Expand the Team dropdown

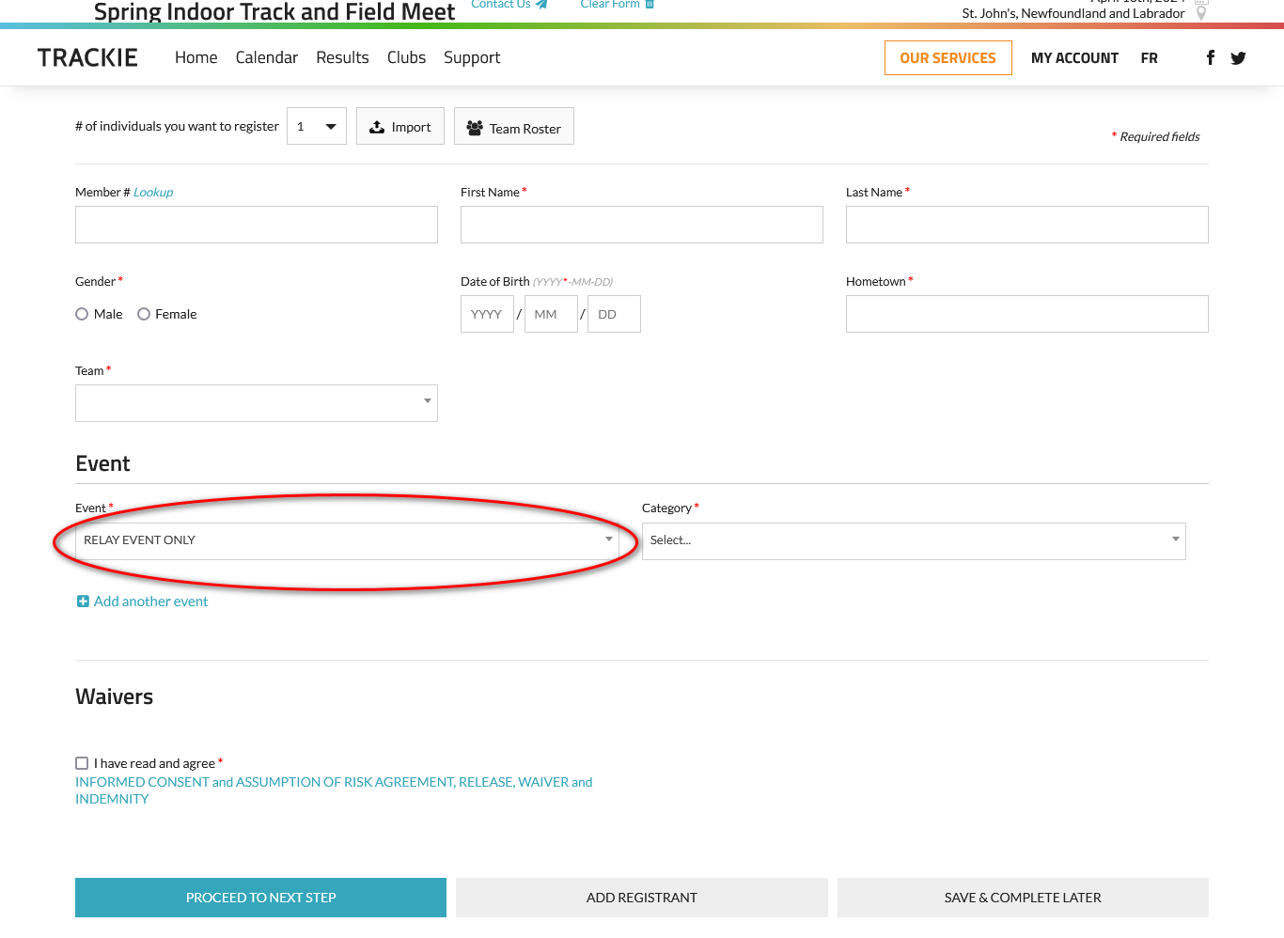[256, 403]
